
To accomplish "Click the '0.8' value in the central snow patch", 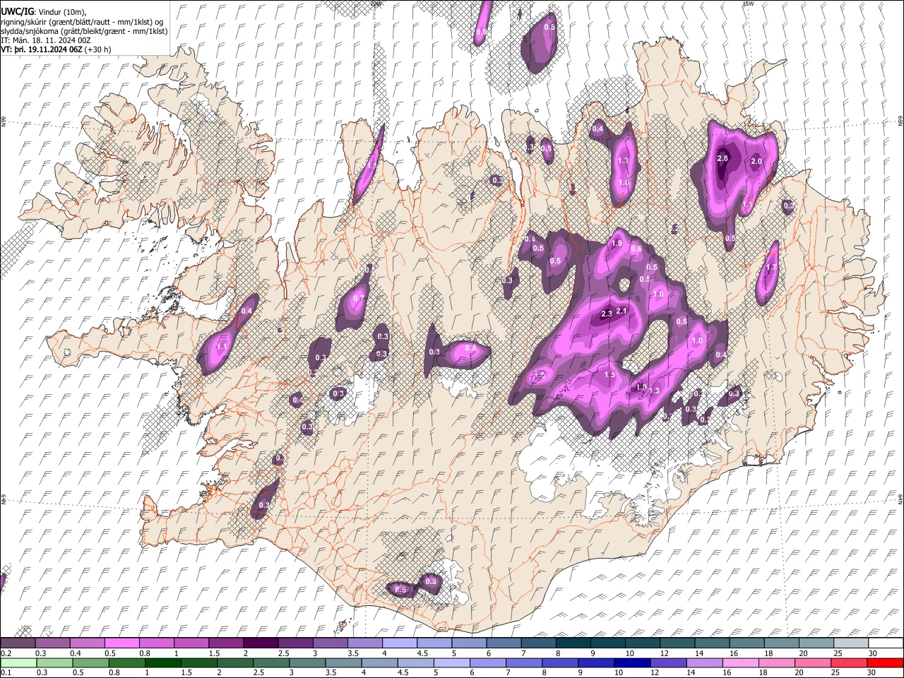I will click(470, 348).
